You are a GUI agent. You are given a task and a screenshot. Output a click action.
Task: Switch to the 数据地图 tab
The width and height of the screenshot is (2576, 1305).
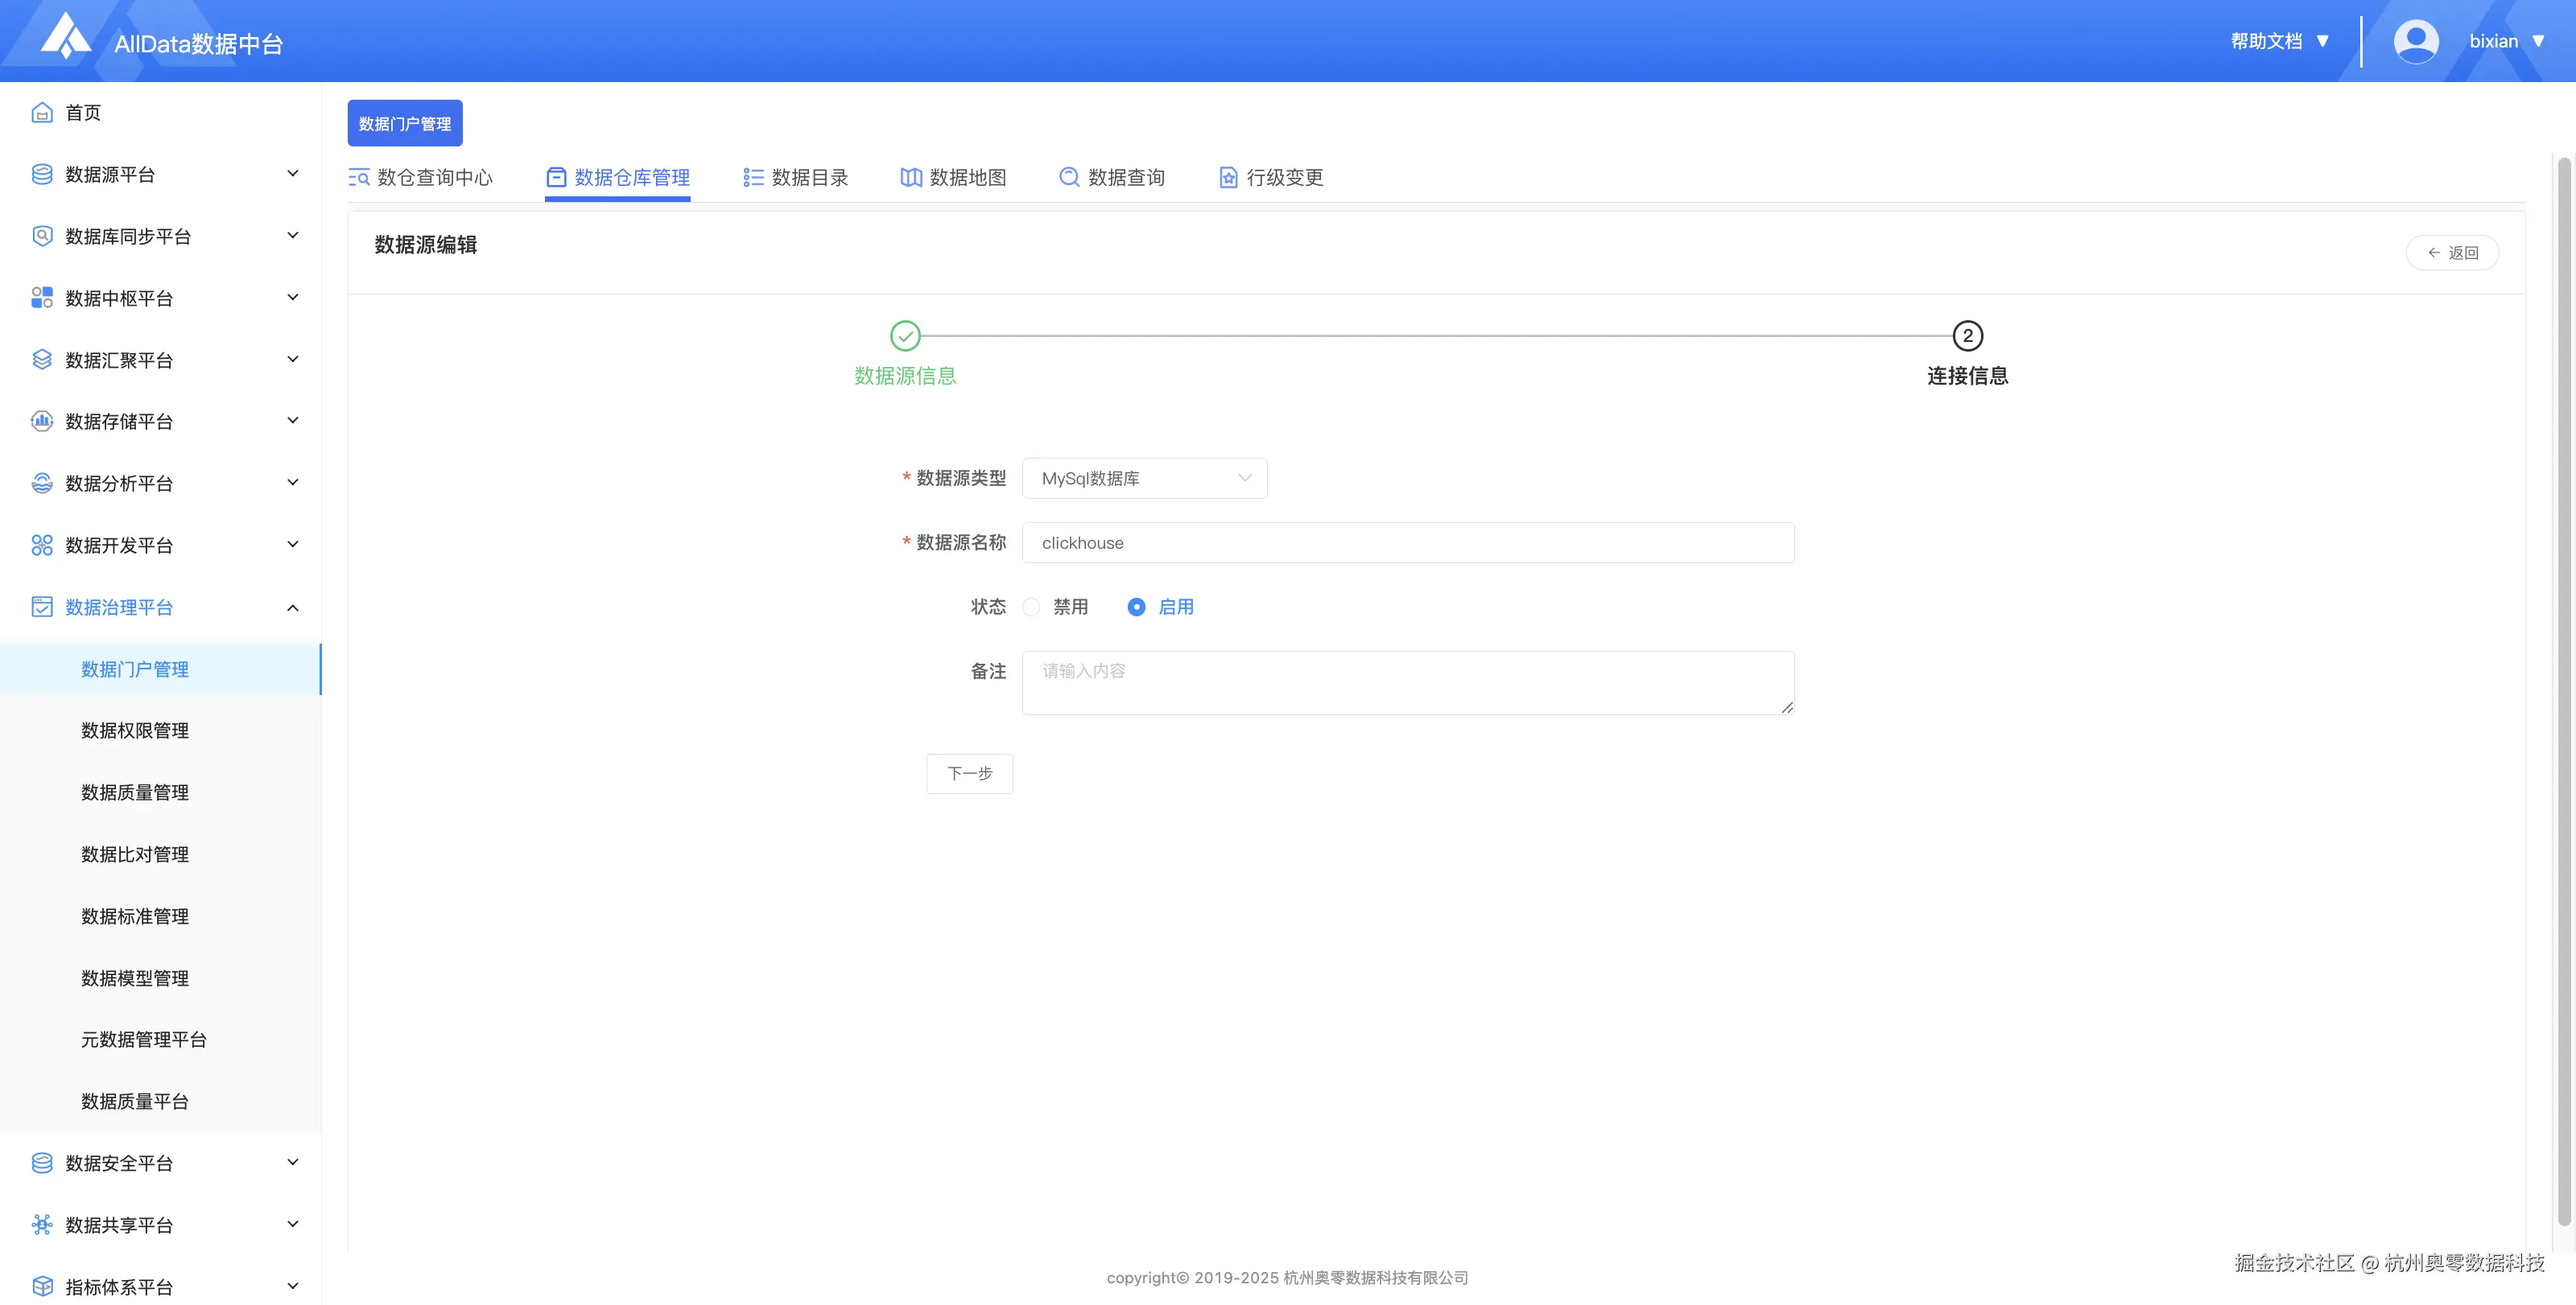tap(954, 178)
